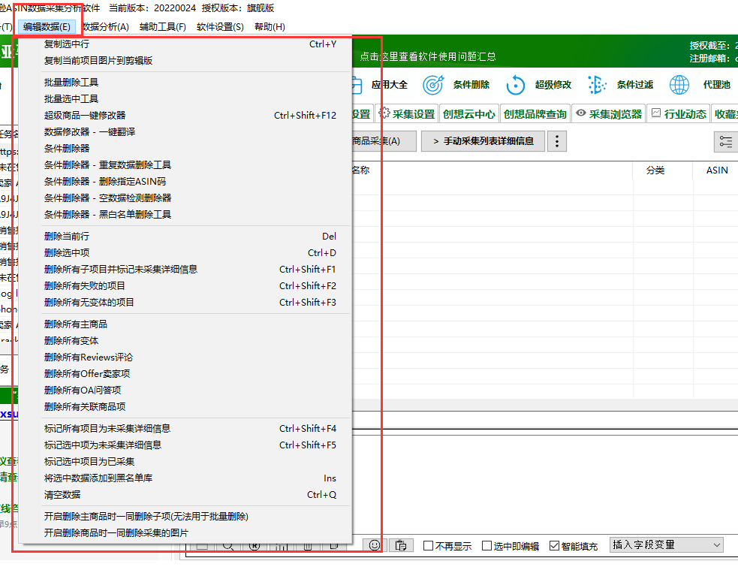Uncheck the 智能填充 checkbox
This screenshot has height=567, width=738.
[x=555, y=545]
